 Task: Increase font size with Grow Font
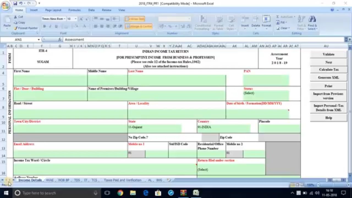click(81, 19)
